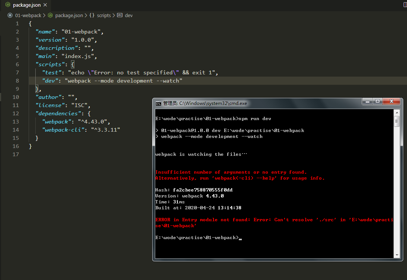Screen dimensions: 407x280
Task: Click the cmd.exe icon in terminal title bar
Action: (x=158, y=103)
